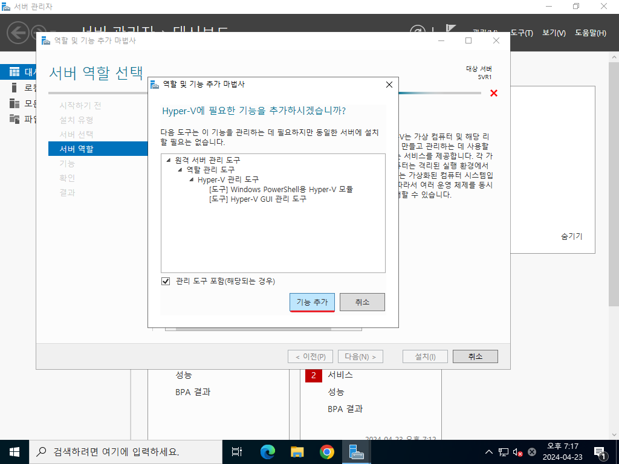Click local server icon in sidebar
Viewport: 619px width, 464px height.
point(15,88)
